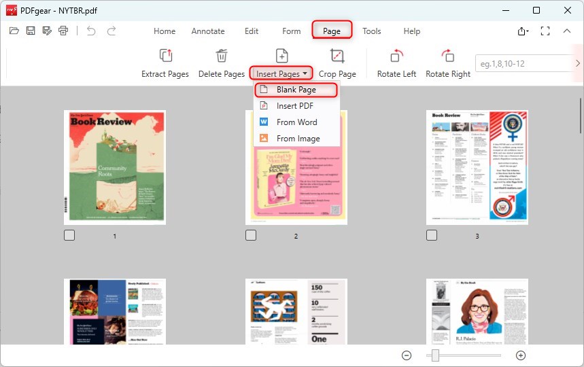Select From Image menu entry

(x=296, y=139)
